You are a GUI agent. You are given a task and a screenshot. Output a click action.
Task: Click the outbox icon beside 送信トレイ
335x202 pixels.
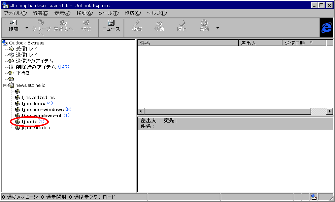(11, 55)
